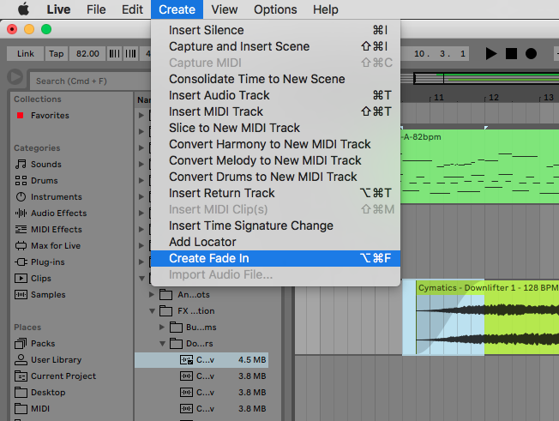This screenshot has width=559, height=421.
Task: Open the Edit menu
Action: [x=132, y=9]
